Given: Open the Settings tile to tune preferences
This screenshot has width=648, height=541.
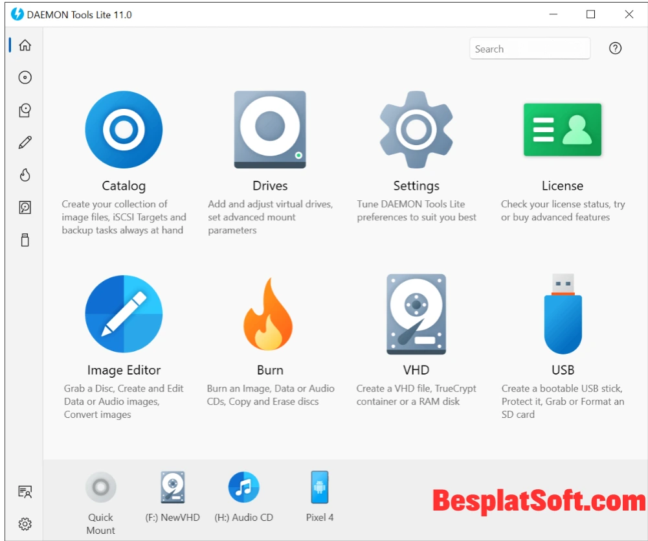Looking at the screenshot, I should (x=416, y=129).
